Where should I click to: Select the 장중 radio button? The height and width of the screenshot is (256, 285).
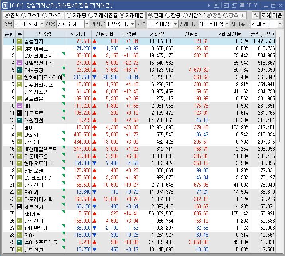coord(167,15)
